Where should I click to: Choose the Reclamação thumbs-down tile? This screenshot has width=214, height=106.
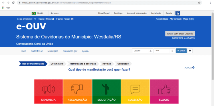(77, 91)
